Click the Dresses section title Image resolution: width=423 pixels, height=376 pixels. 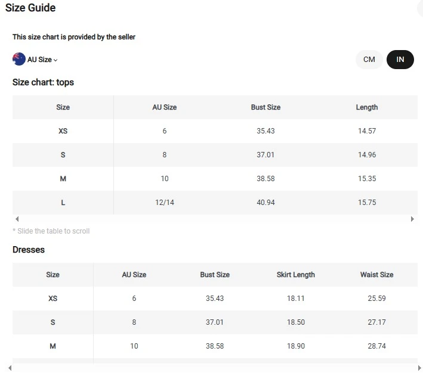pos(29,250)
